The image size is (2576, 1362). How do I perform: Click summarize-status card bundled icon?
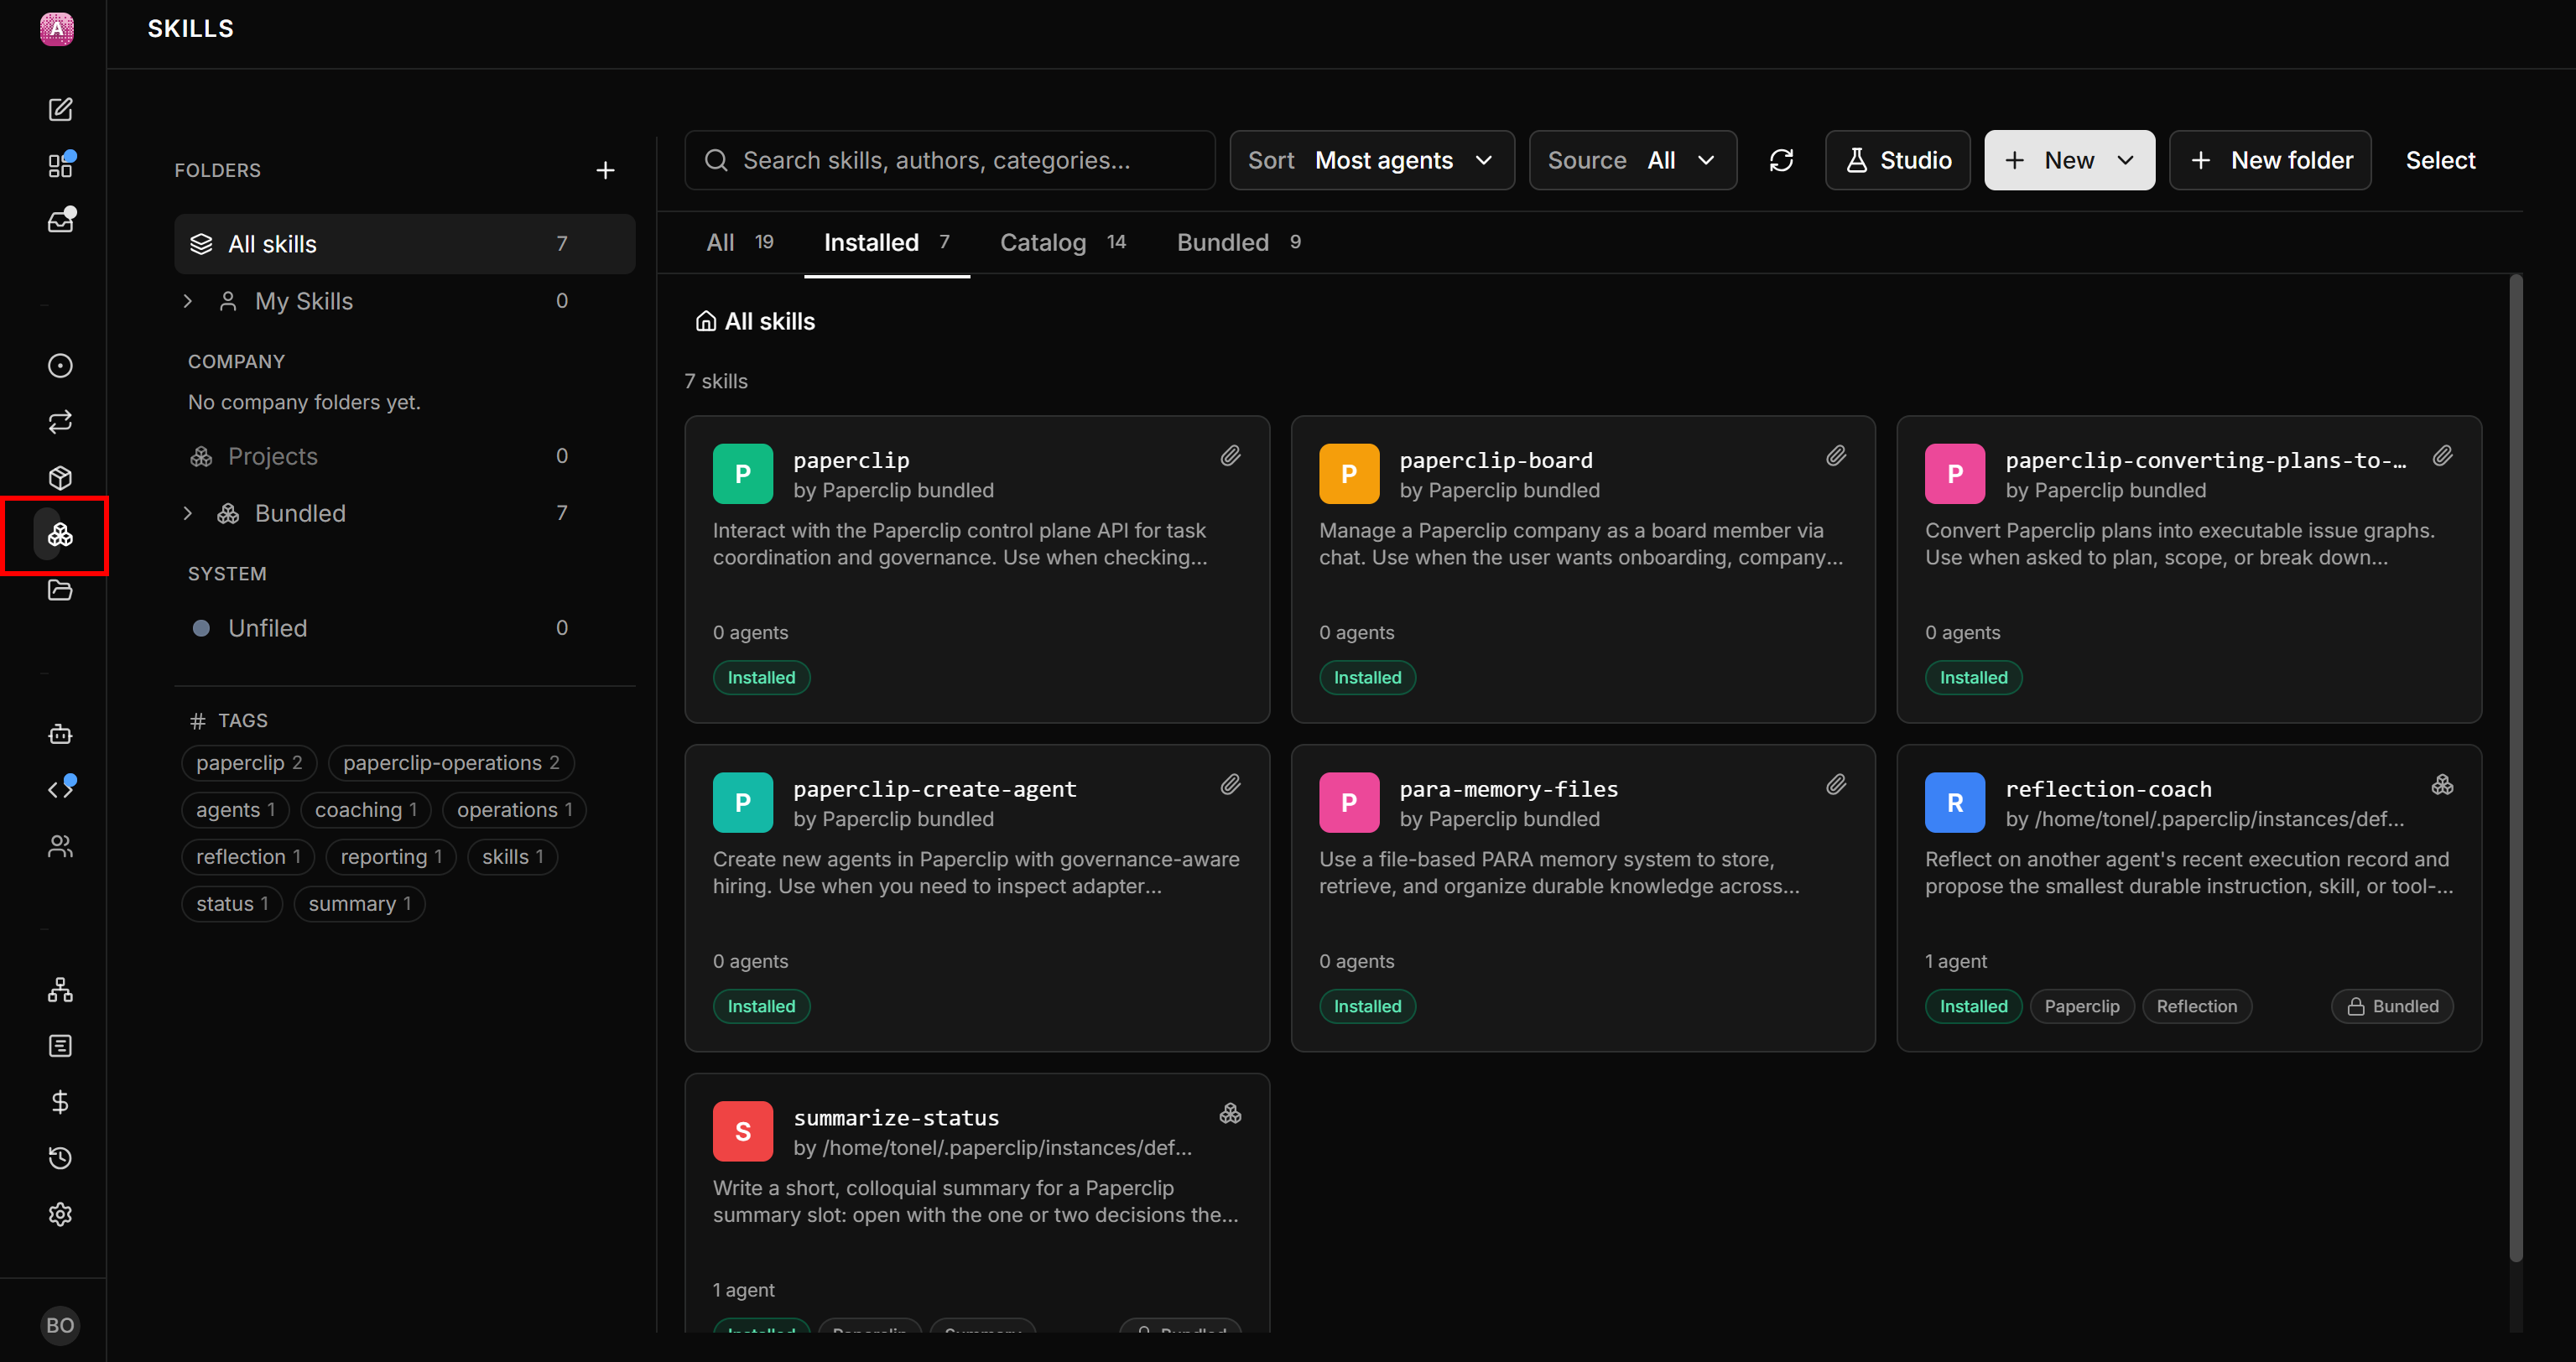click(1230, 1114)
